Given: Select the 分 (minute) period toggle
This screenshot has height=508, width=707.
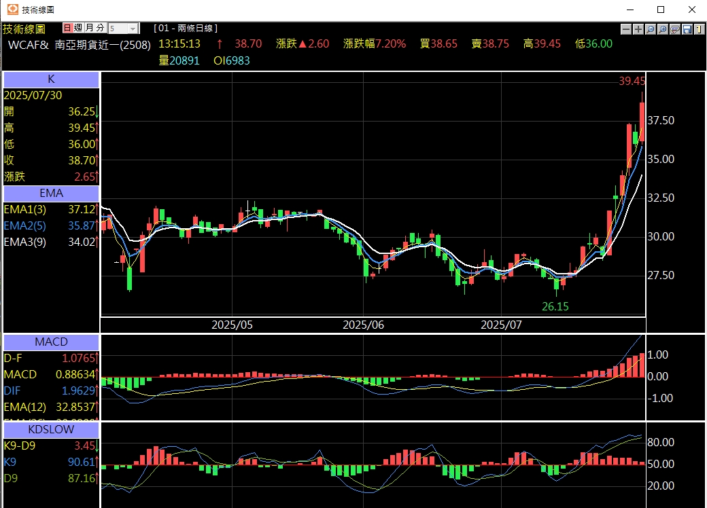Looking at the screenshot, I should coord(100,28).
